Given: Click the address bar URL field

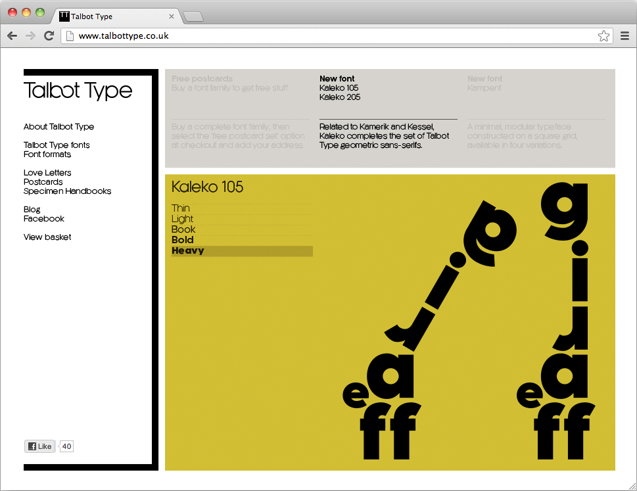Looking at the screenshot, I should pos(337,35).
